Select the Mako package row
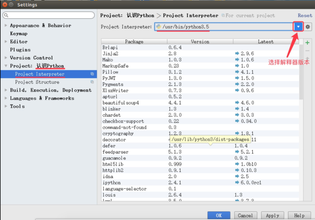Image resolution: width=315 pixels, height=220 pixels. [x=200, y=60]
